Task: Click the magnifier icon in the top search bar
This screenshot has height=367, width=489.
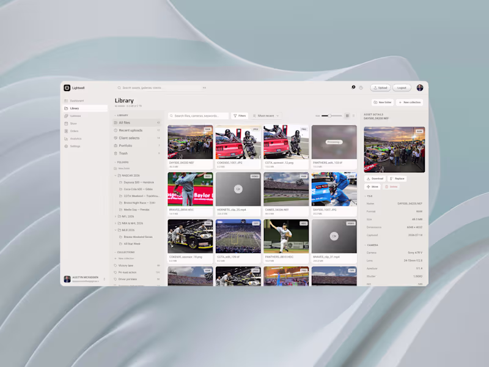Action: point(119,87)
